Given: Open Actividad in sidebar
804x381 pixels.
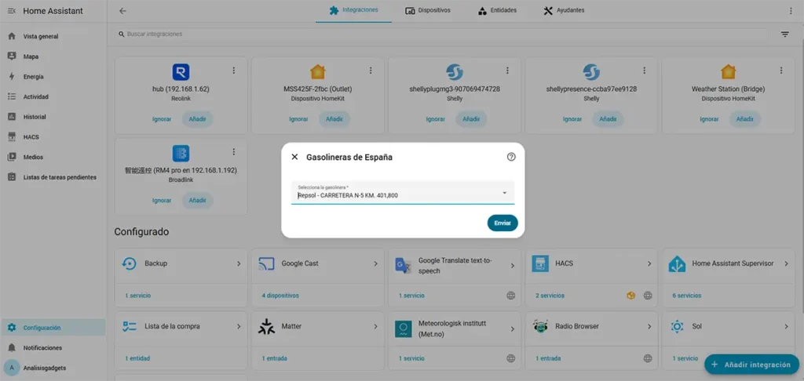Looking at the screenshot, I should coord(53,96).
